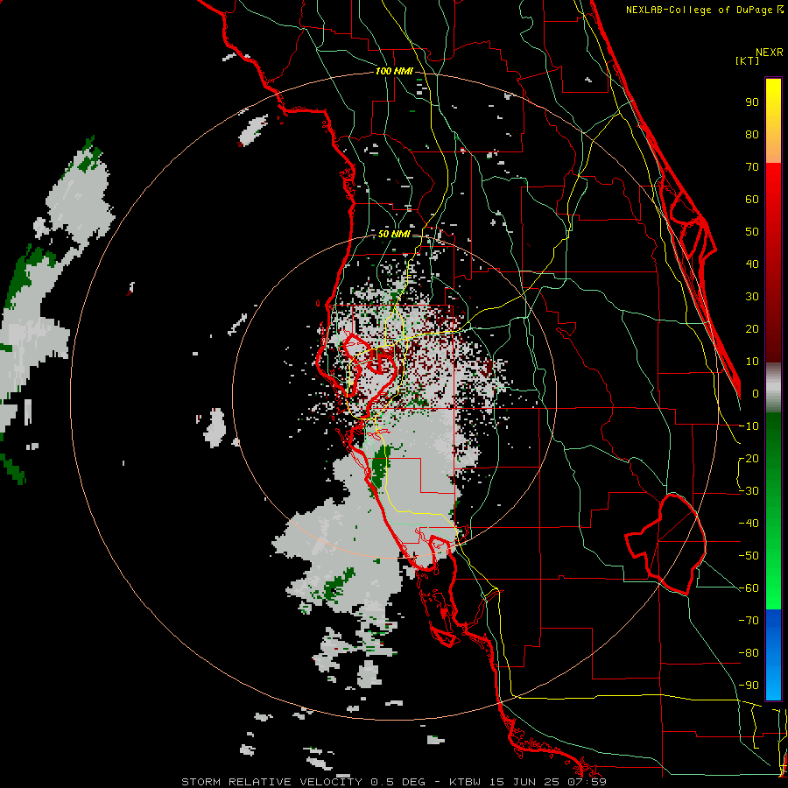The image size is (788, 788).
Task: Click the positive 20 scale value
Action: (752, 328)
